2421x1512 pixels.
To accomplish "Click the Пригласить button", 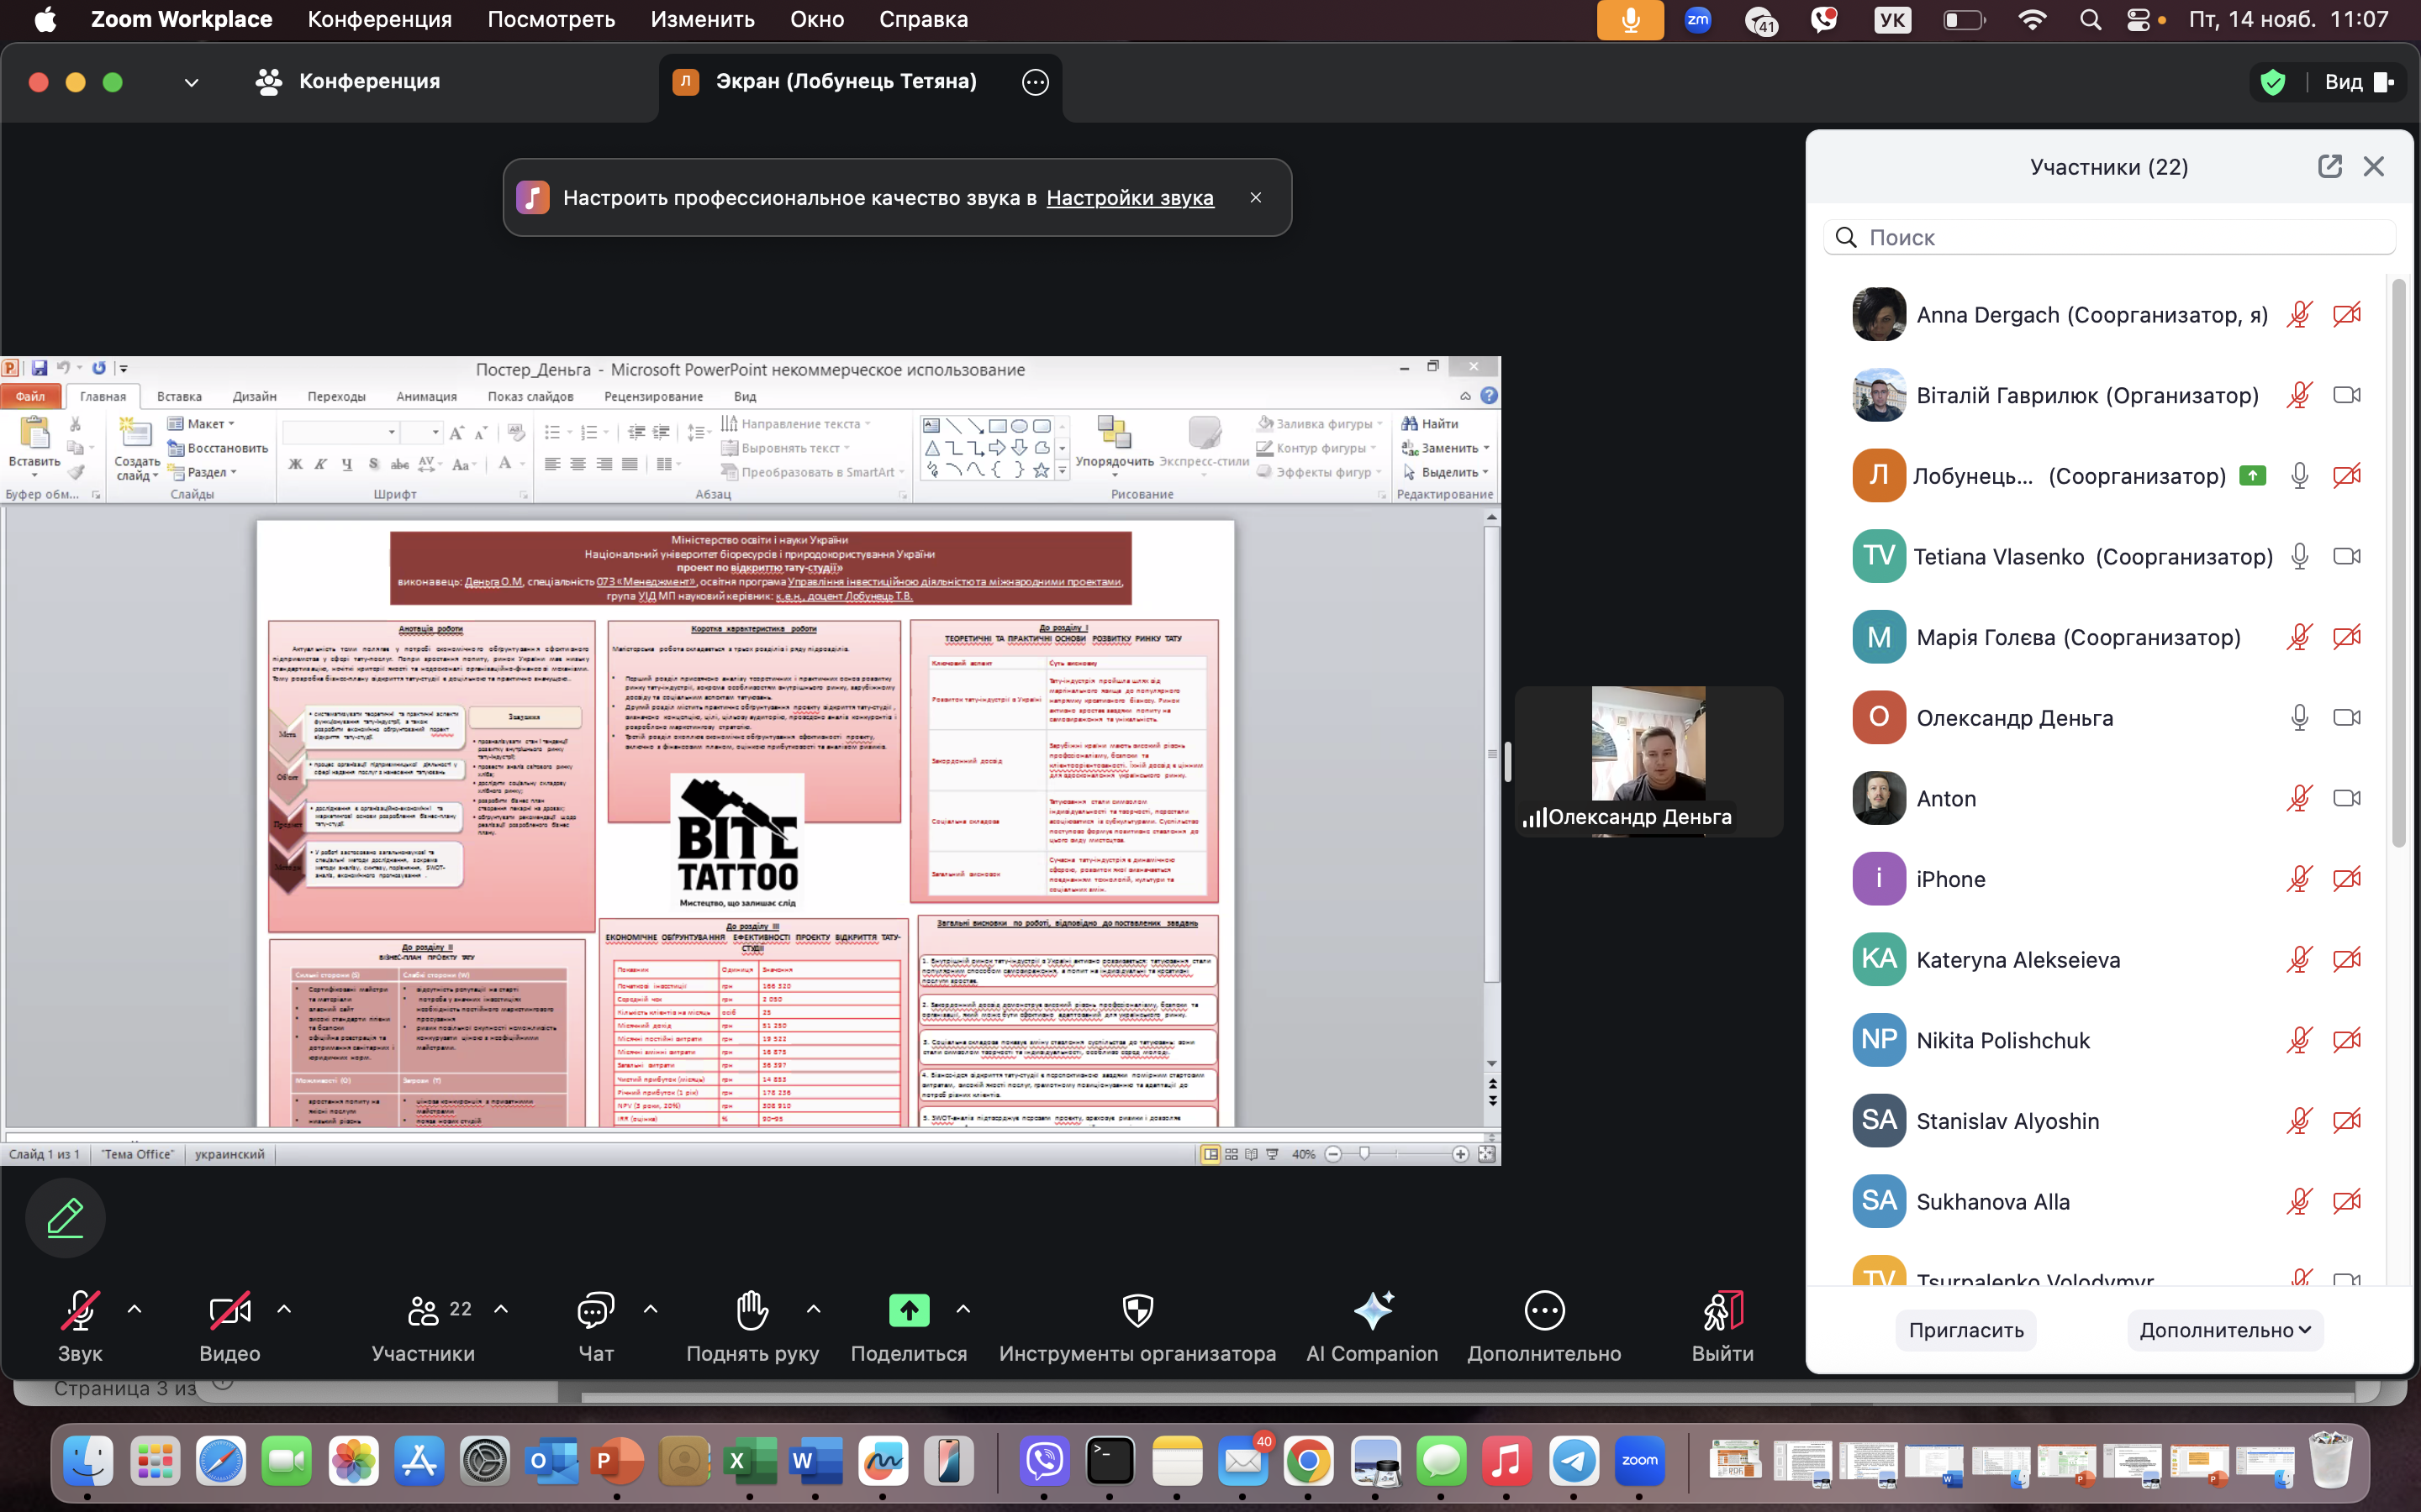I will pos(1965,1330).
